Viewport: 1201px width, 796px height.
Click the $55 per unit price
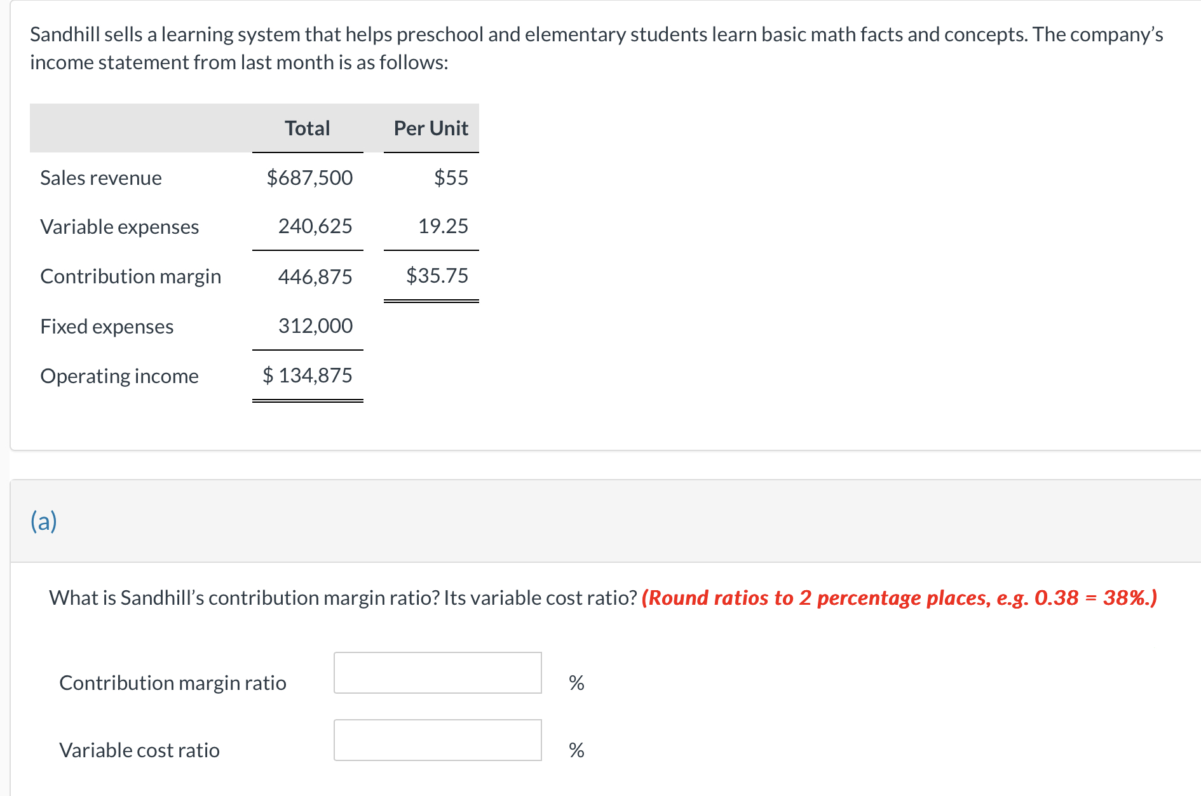451,178
